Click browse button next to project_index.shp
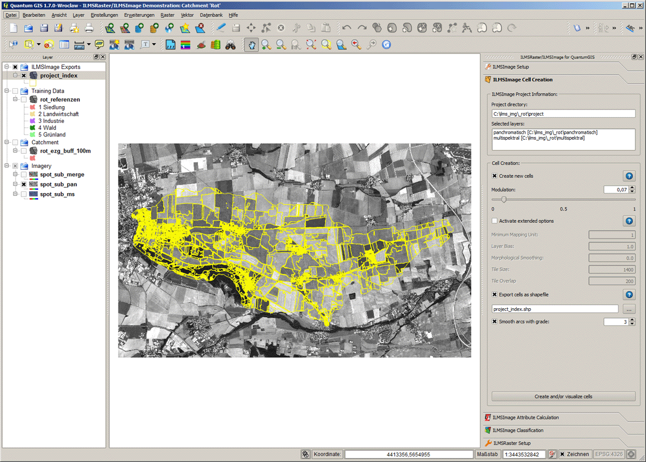The image size is (646, 462). (629, 309)
